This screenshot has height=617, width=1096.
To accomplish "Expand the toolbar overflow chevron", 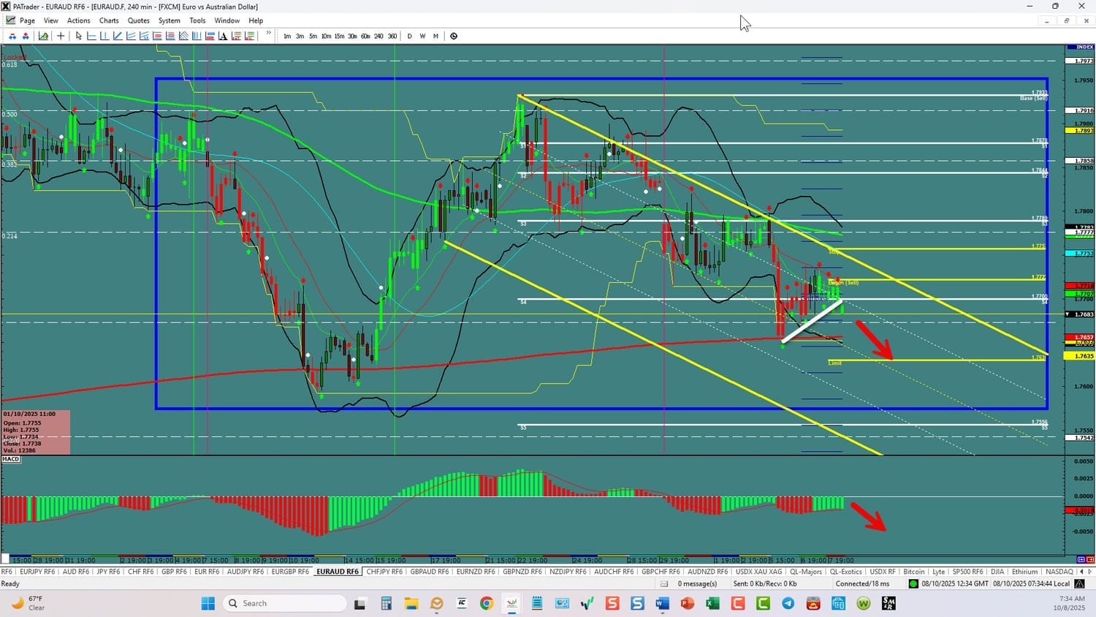I will click(x=268, y=34).
